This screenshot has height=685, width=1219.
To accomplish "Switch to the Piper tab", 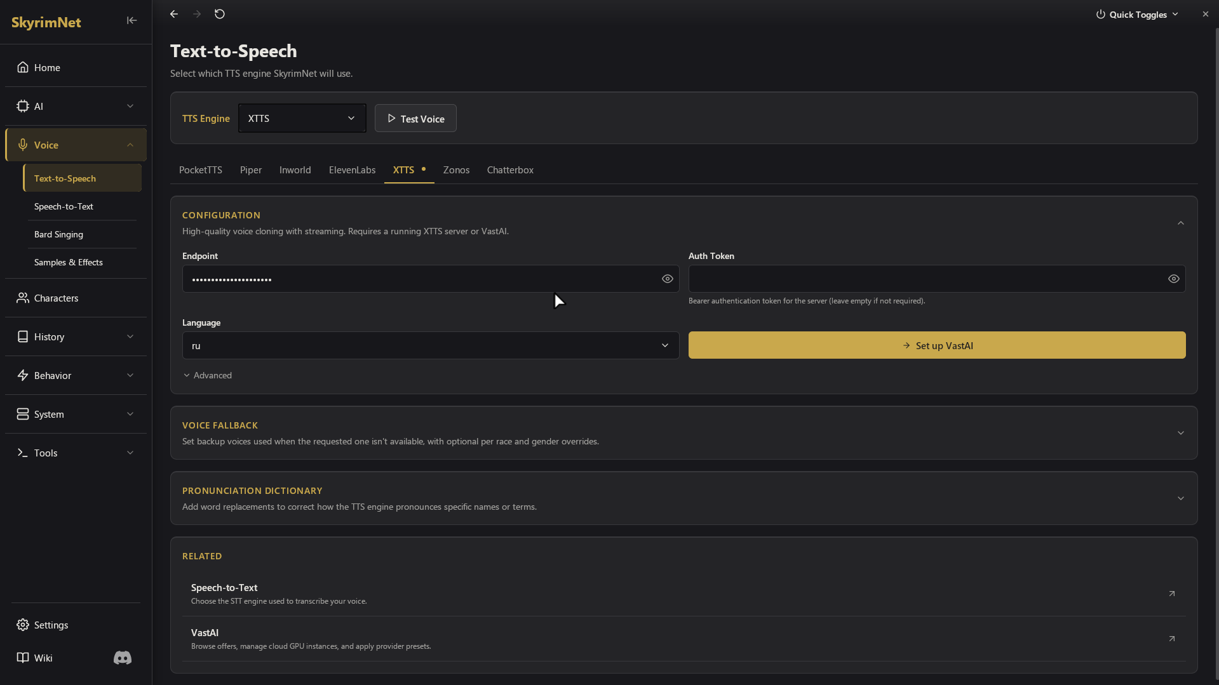I will pos(251,170).
